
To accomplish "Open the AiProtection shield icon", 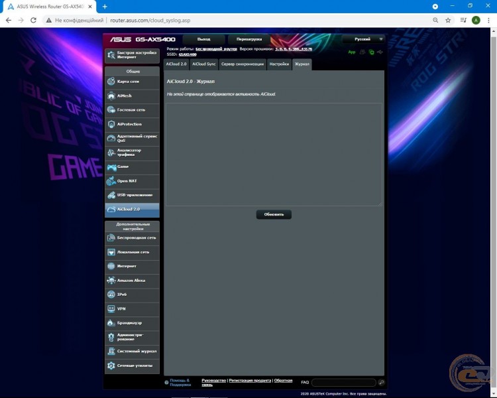I will (x=111, y=124).
